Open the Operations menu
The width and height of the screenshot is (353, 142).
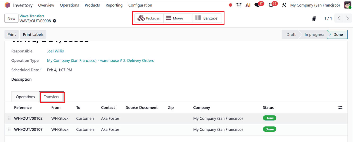pos(69,5)
